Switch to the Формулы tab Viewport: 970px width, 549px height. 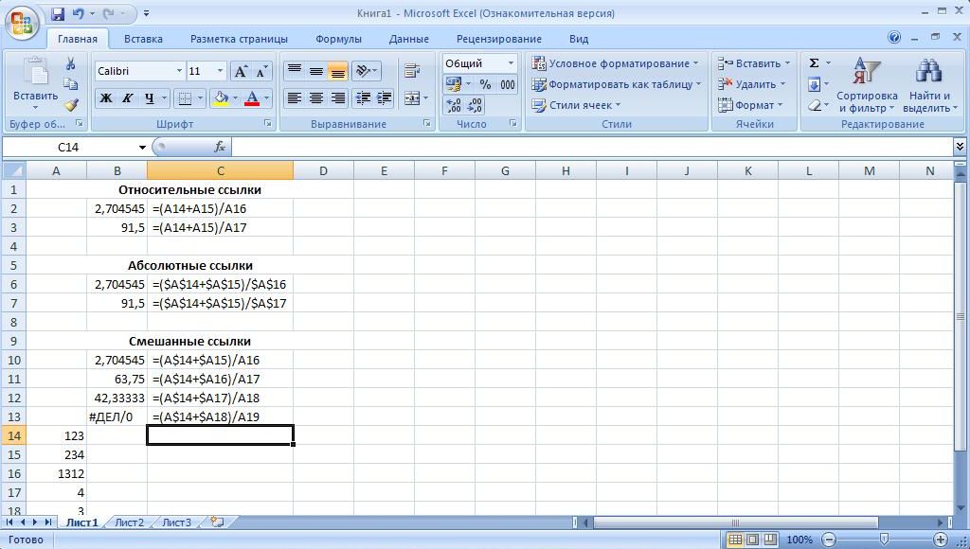[x=338, y=39]
